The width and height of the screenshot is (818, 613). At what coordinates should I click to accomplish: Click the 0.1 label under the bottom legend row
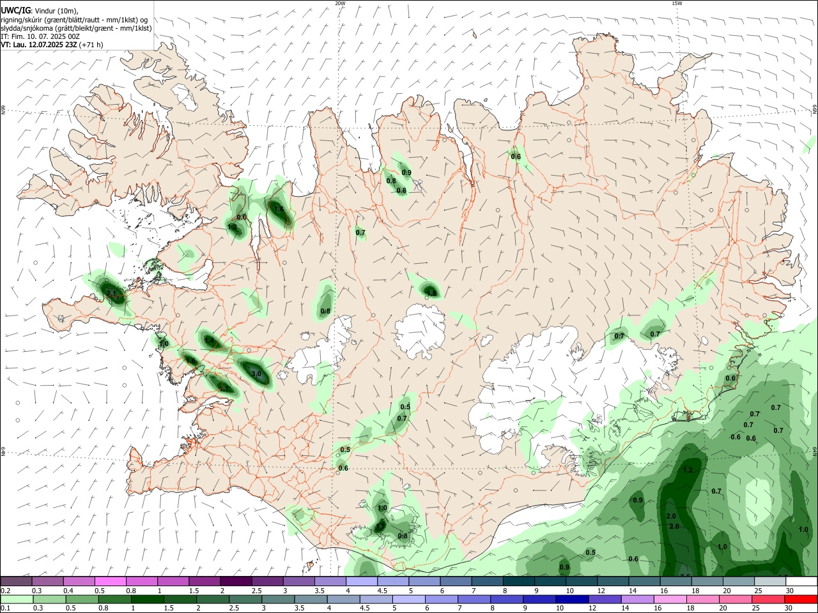tap(5, 609)
